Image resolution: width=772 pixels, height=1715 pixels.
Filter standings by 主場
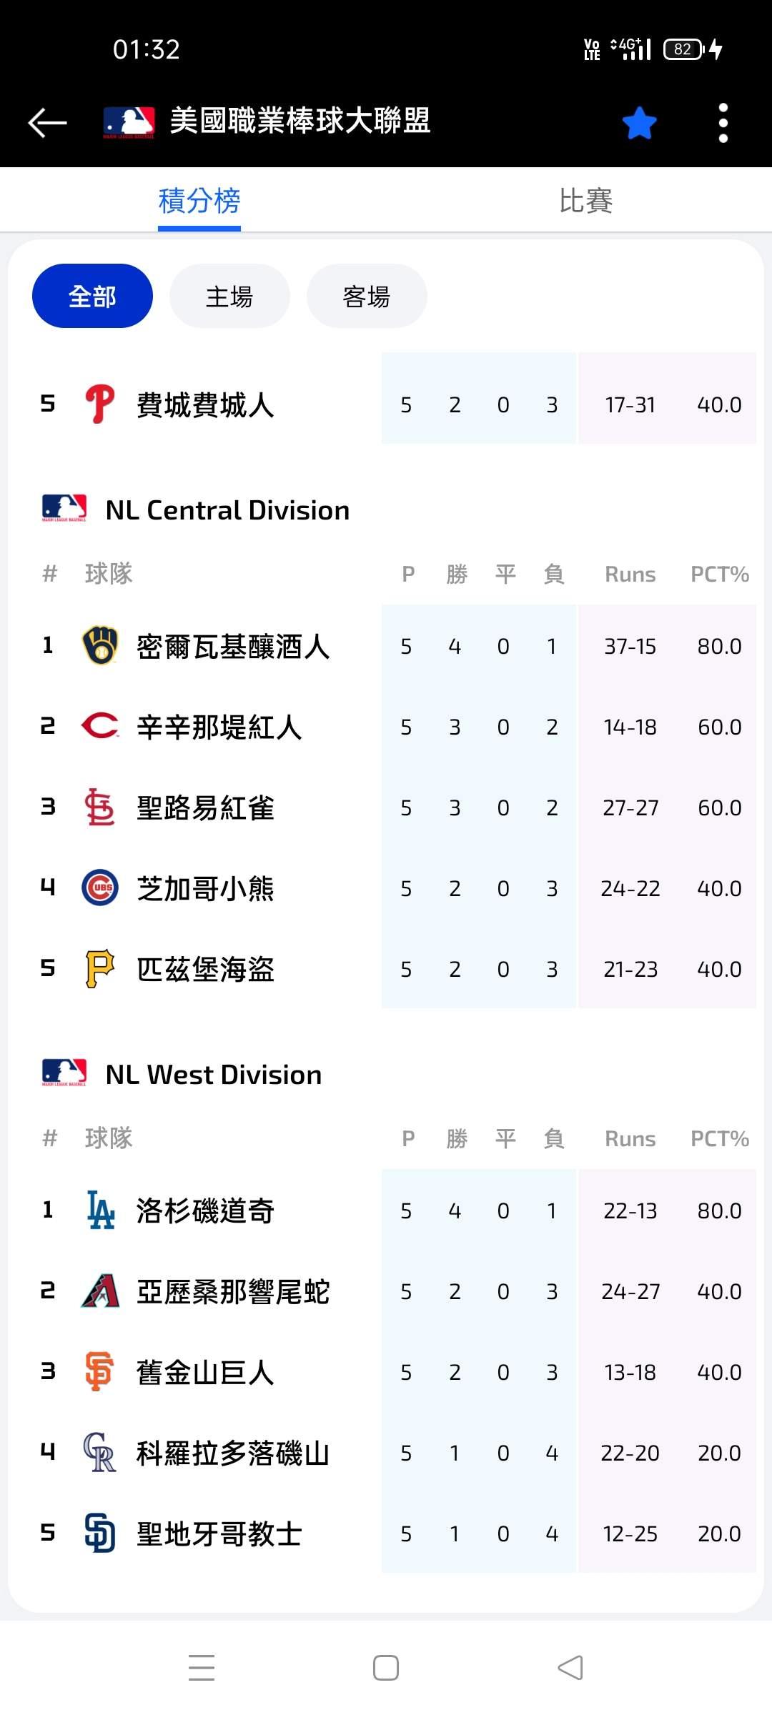pyautogui.click(x=229, y=296)
